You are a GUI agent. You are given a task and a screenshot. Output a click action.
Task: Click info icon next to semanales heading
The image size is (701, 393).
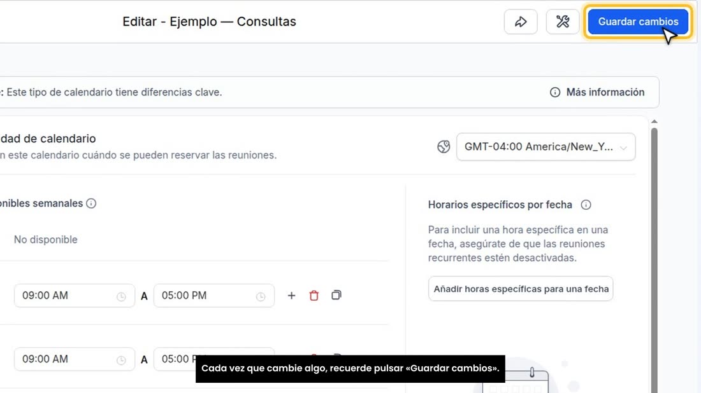pyautogui.click(x=91, y=203)
